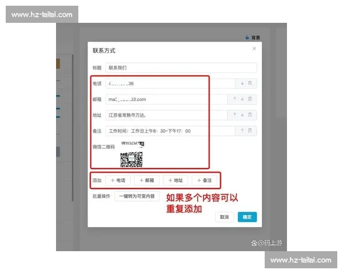Click the 背景 paint bucket icon

pos(247,38)
